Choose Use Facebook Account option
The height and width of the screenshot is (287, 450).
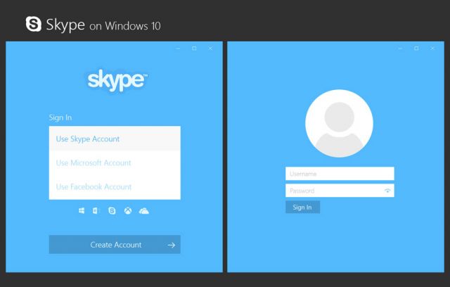coord(115,187)
